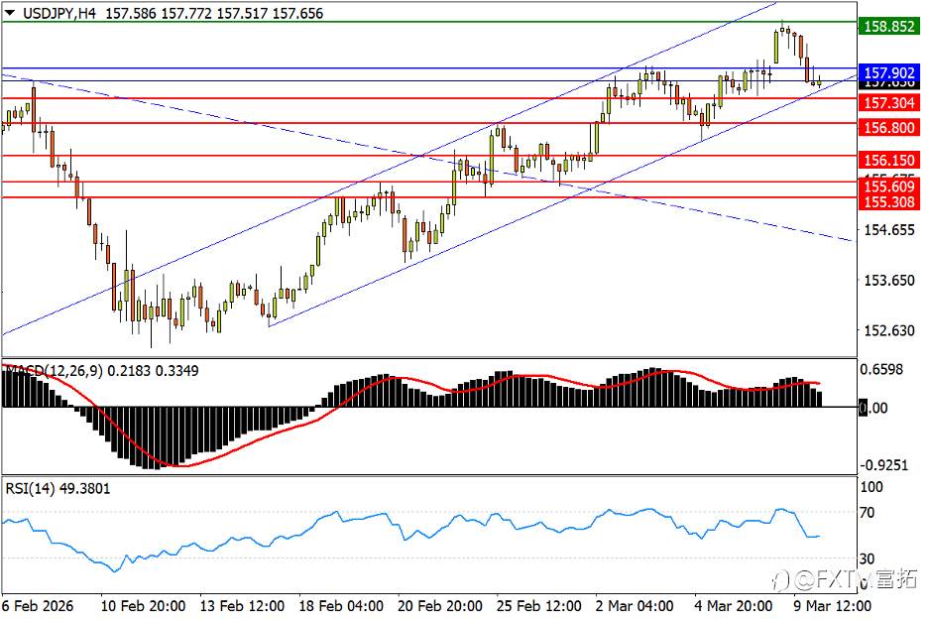Click the RSI(14) 49.3801 indicator label
This screenshot has height=619, width=928.
(58, 489)
